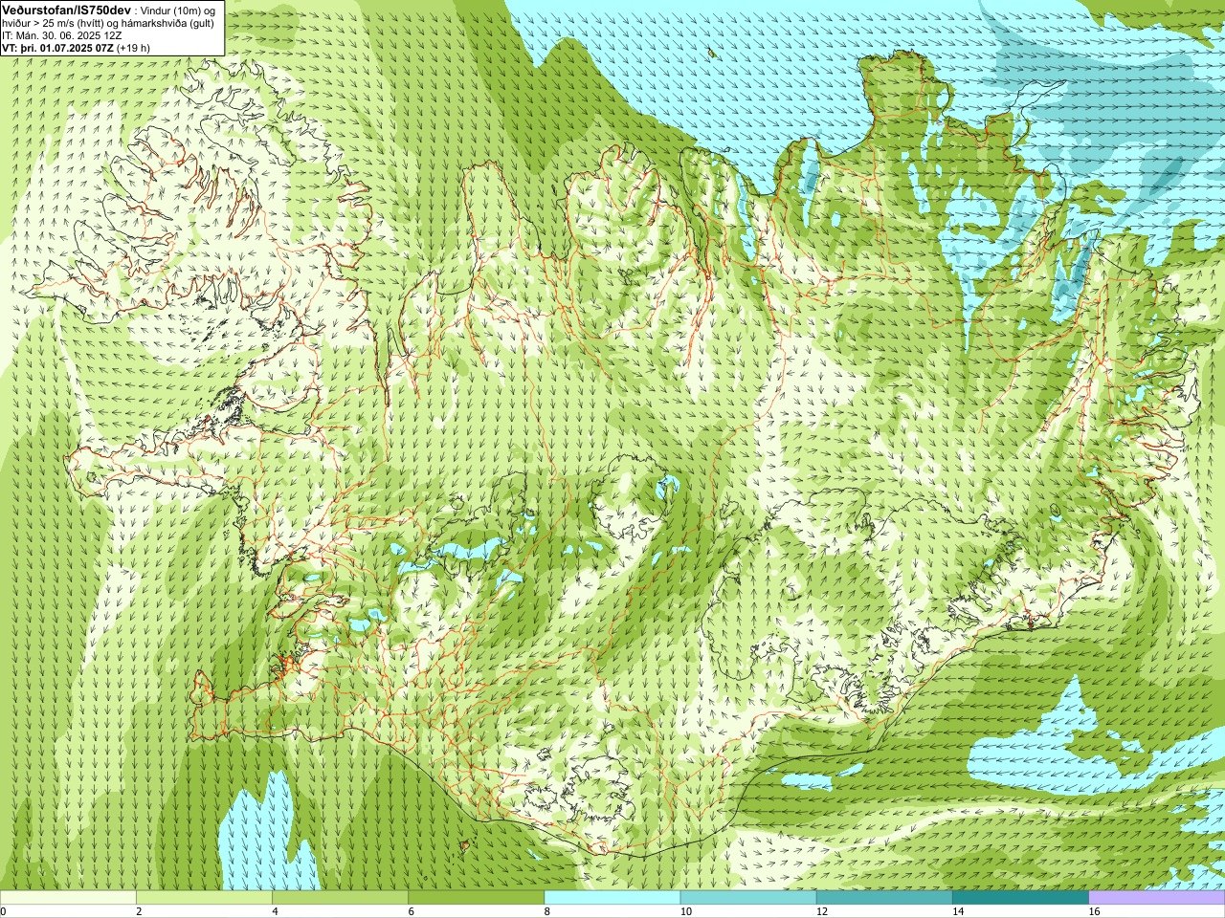Click the "IT: Mán. 30. 06. 2025 12Z" line
The width and height of the screenshot is (1225, 918).
point(62,34)
